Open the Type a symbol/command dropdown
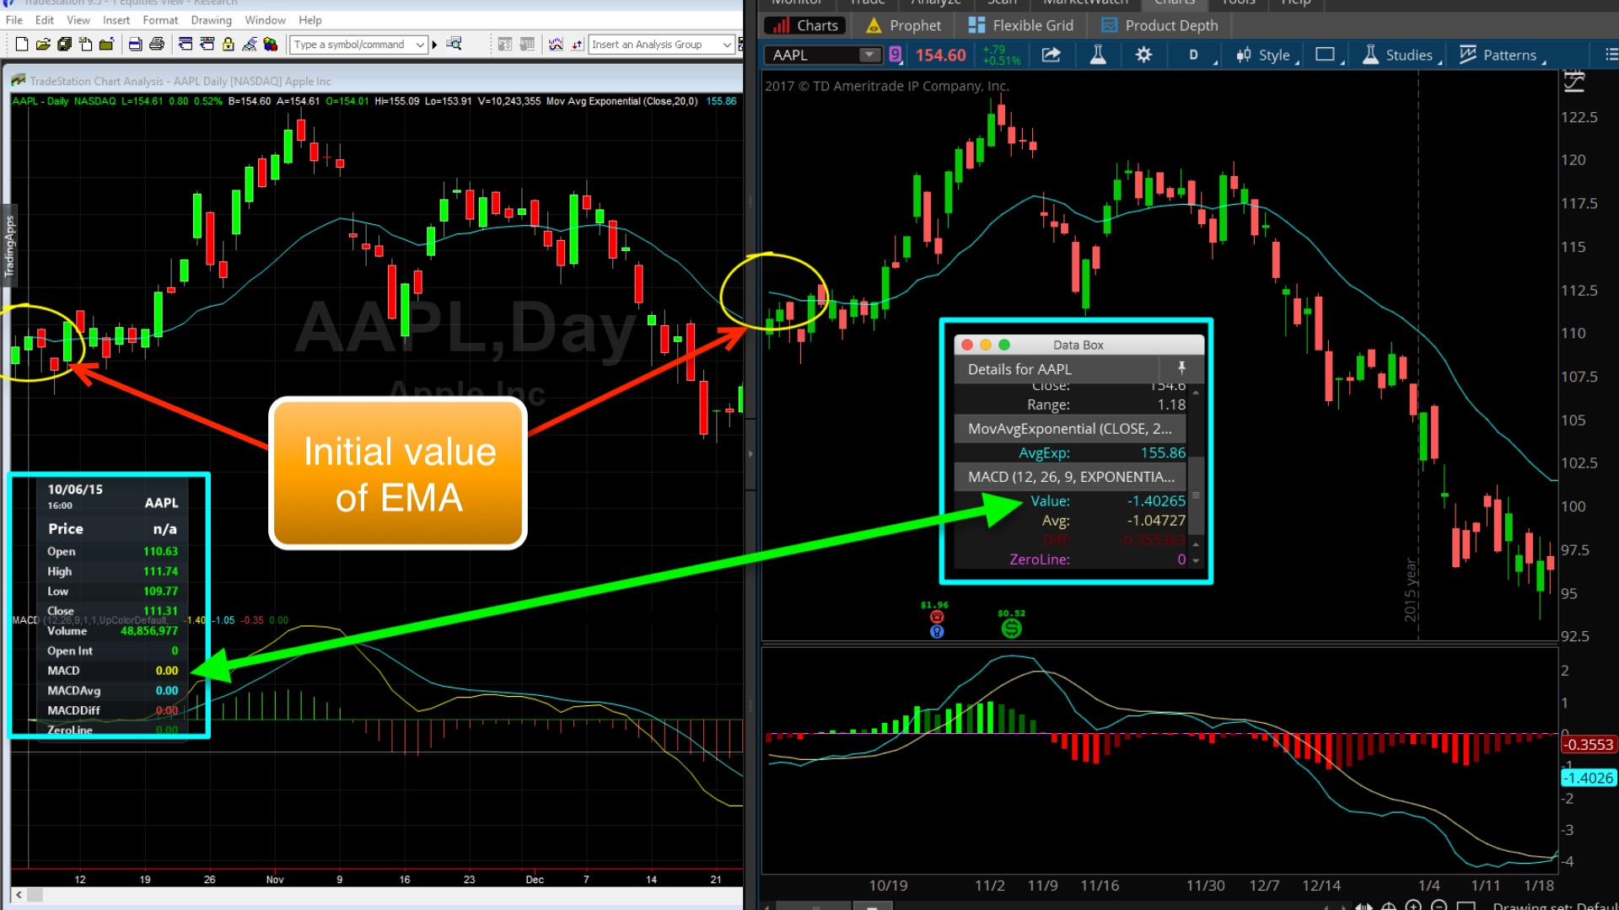Screen dimensions: 1619x910 point(420,45)
